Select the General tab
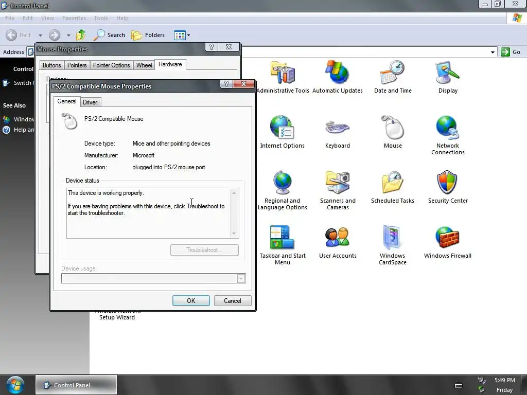The image size is (527, 395). 66,101
